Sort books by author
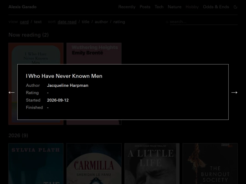Viewport: 246px width, 184px height. (x=101, y=22)
